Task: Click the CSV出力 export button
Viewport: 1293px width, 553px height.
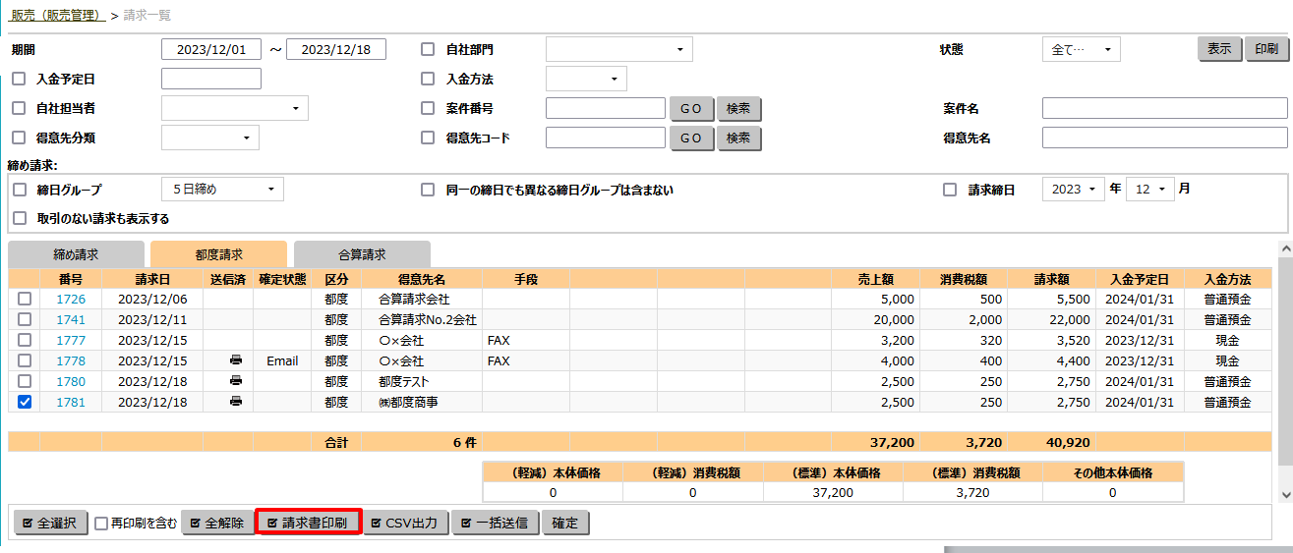Action: (x=407, y=523)
